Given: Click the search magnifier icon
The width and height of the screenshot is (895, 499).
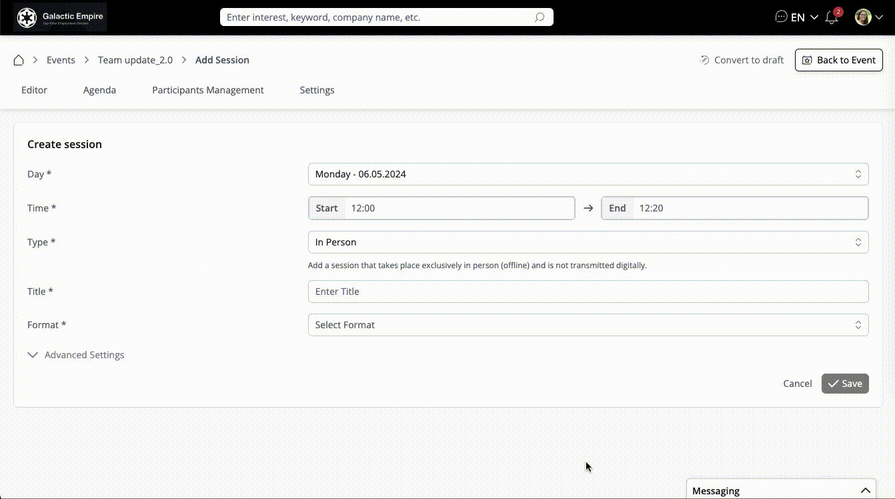Looking at the screenshot, I should point(540,17).
